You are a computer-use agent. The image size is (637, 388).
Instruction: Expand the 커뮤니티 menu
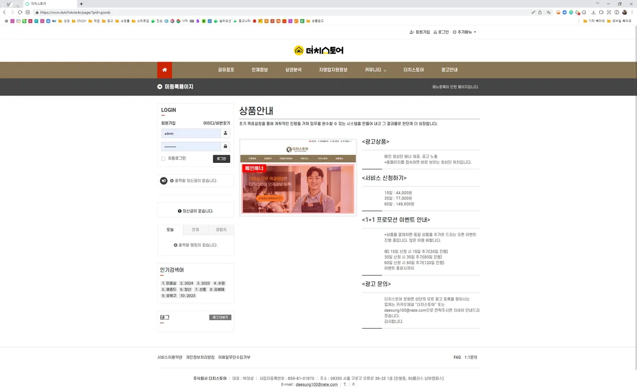point(375,70)
